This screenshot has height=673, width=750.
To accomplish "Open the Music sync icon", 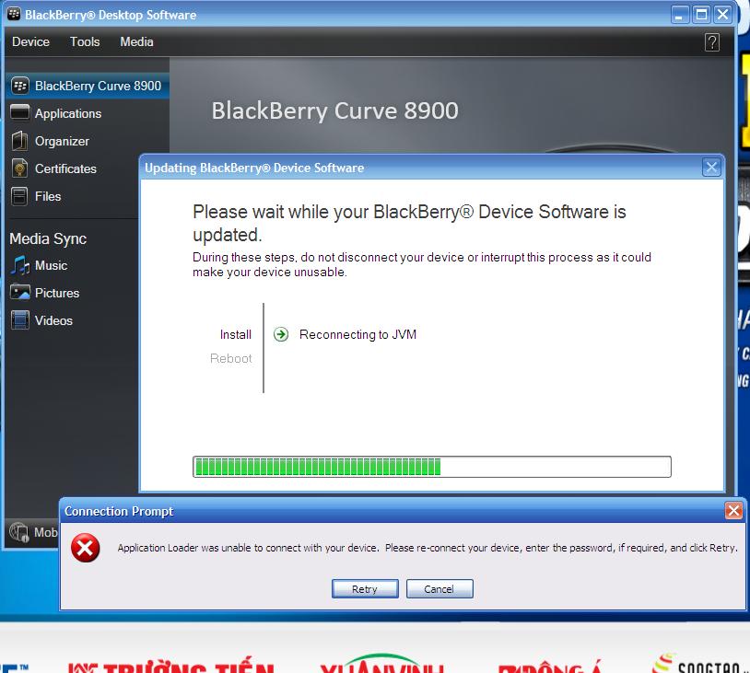I will (x=20, y=265).
